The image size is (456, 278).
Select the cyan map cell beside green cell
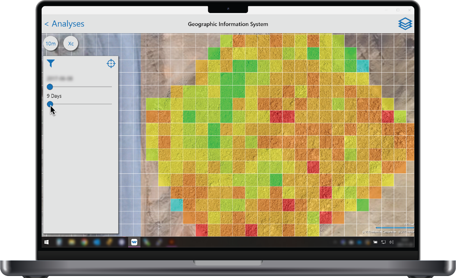tap(363, 66)
